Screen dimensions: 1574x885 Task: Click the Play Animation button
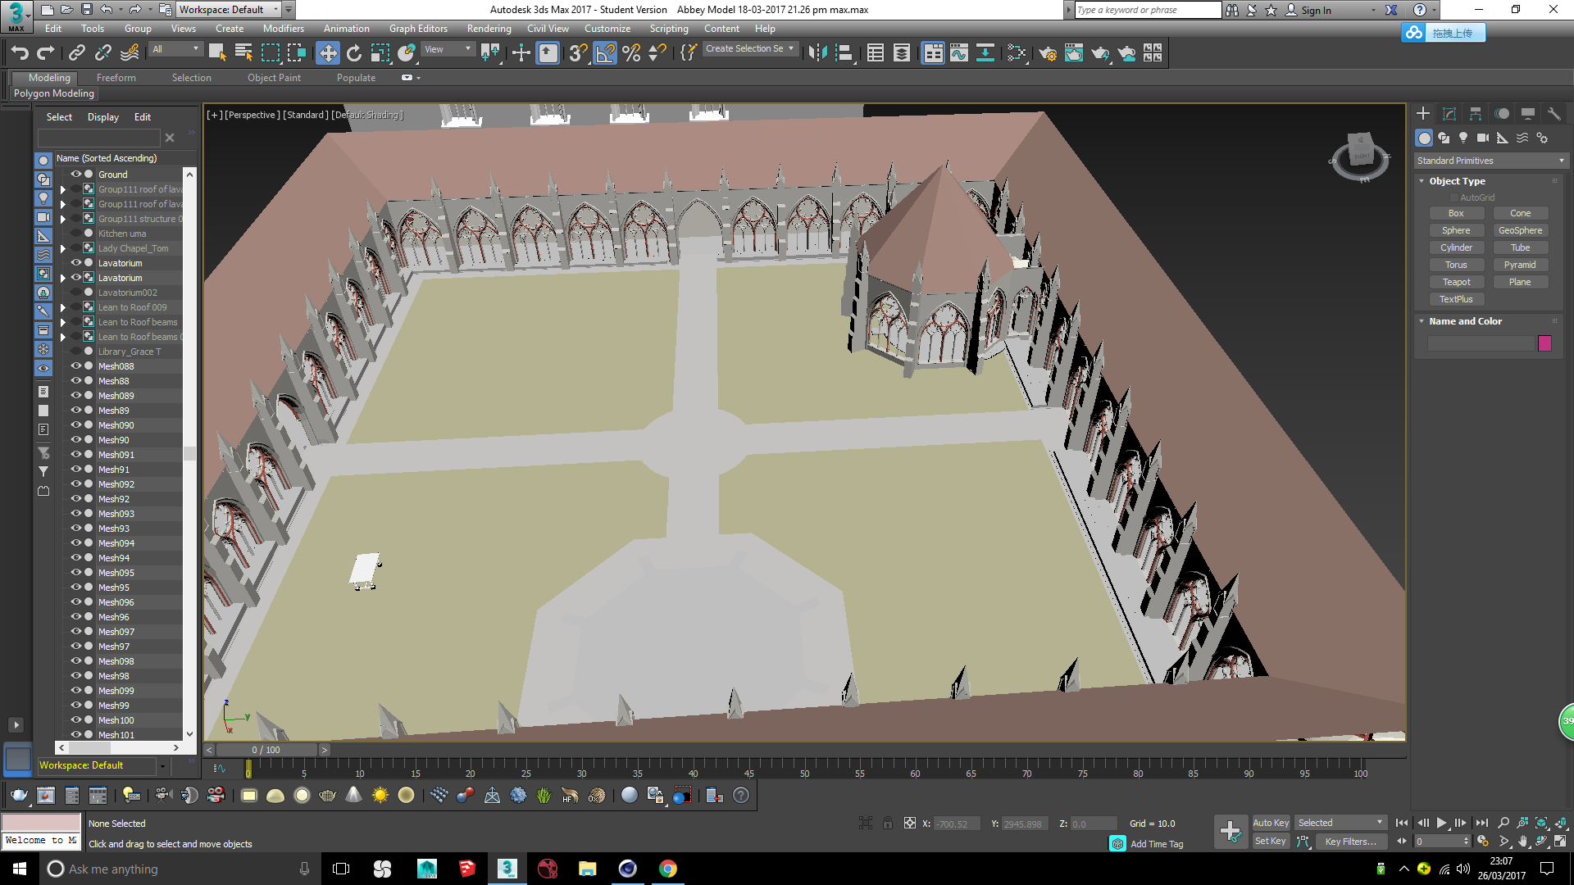1442,823
